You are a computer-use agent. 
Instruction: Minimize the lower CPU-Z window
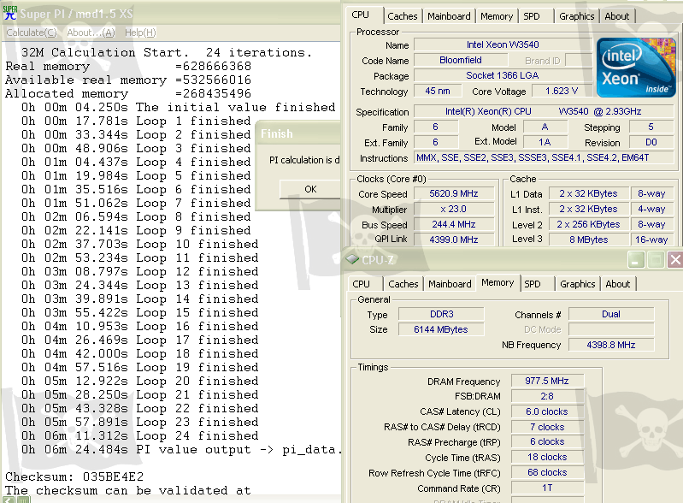point(636,260)
